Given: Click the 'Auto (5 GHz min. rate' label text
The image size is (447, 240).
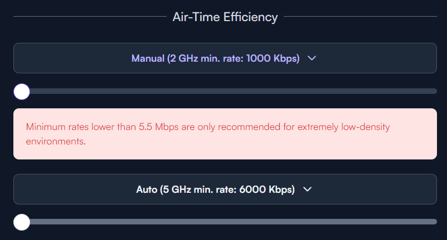Looking at the screenshot, I should point(186,189).
